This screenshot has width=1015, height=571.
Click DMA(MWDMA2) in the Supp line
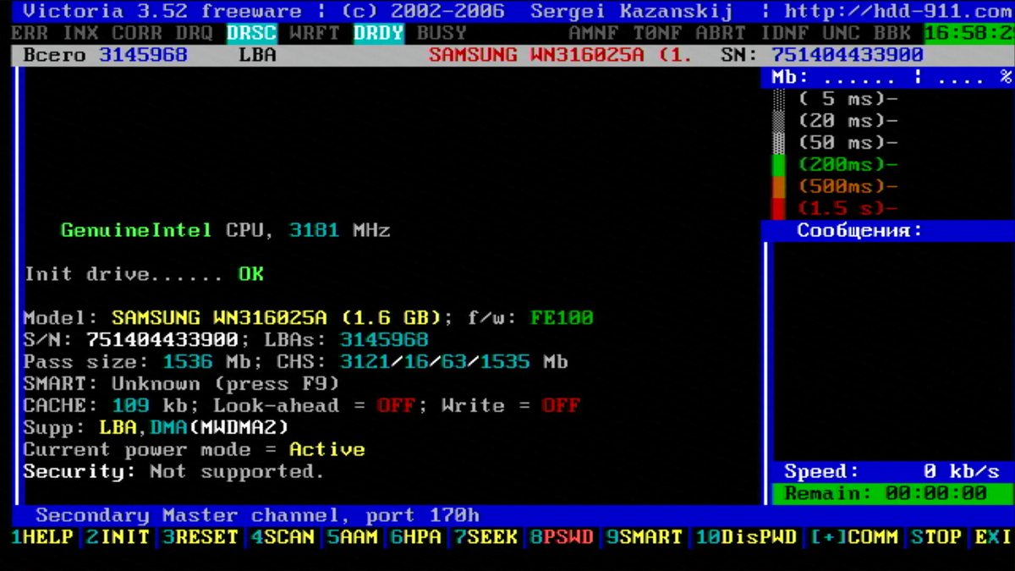[220, 428]
